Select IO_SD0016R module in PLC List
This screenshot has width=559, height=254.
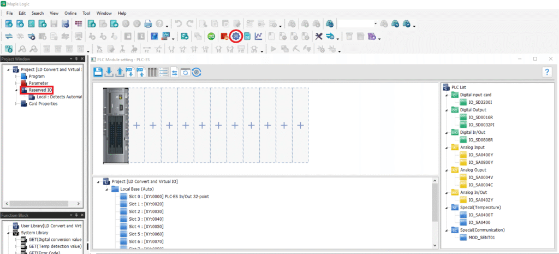coord(480,117)
